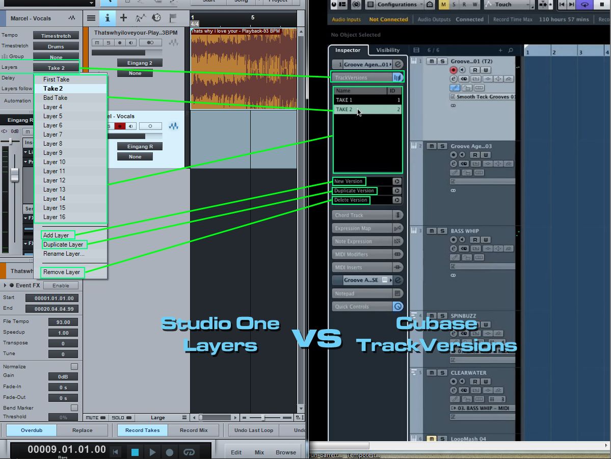
Task: Click Studio One play transport button
Action: pyautogui.click(x=152, y=452)
